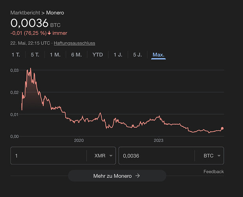Image resolution: width=243 pixels, height=197 pixels.
Task: Open the BTC currency dropdown
Action: click(212, 156)
